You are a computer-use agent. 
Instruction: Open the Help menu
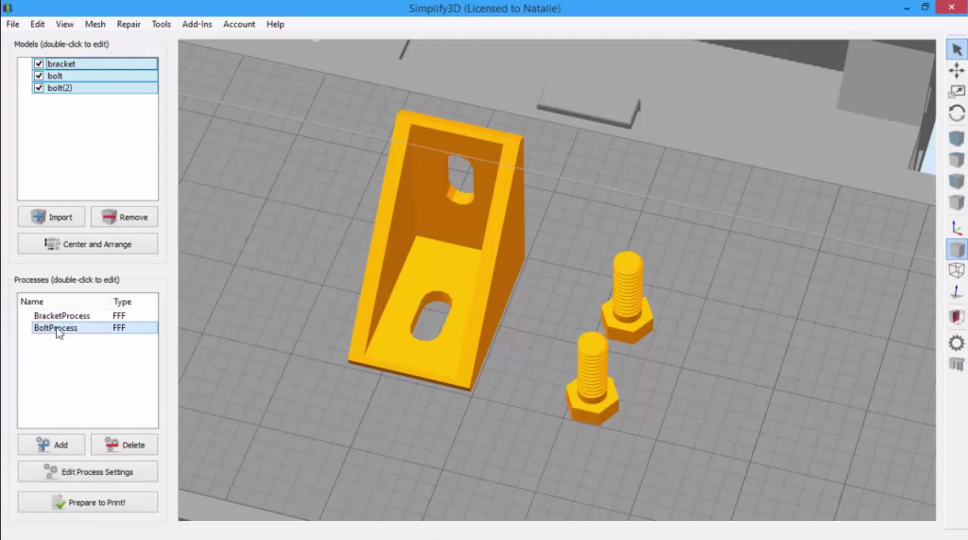click(x=275, y=24)
